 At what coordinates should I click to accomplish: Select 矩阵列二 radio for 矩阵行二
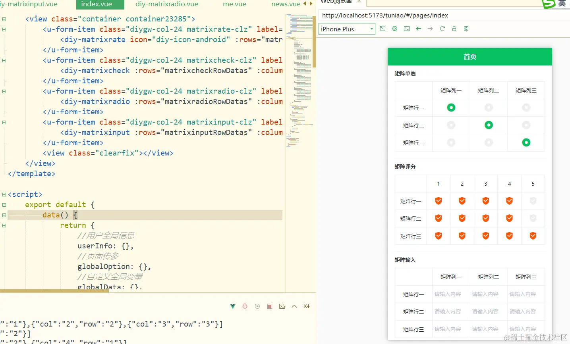coord(489,125)
